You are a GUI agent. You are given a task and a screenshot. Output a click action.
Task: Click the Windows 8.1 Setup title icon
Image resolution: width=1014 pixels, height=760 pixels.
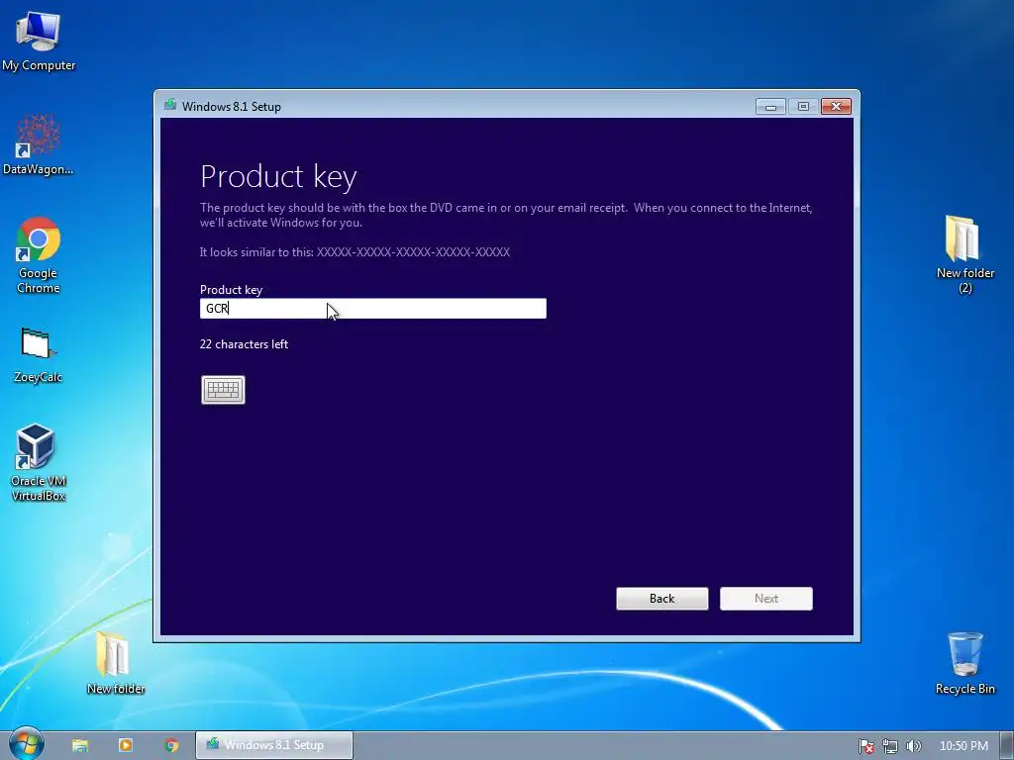click(170, 105)
